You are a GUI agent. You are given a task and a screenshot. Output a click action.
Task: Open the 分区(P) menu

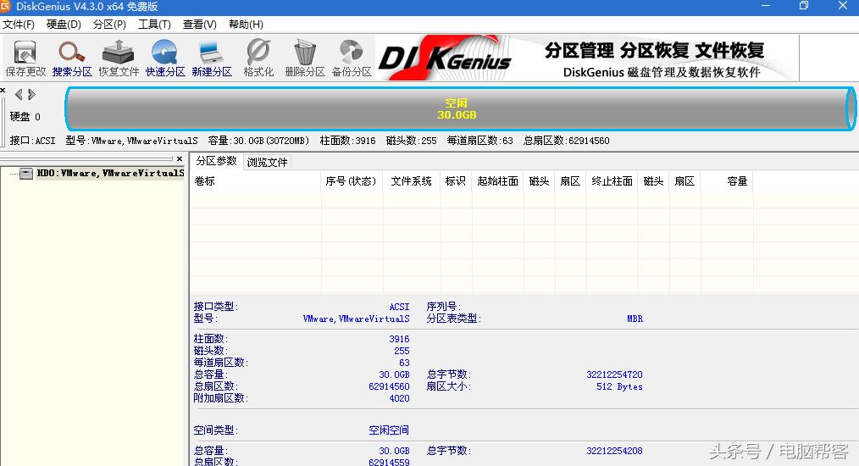(x=109, y=24)
